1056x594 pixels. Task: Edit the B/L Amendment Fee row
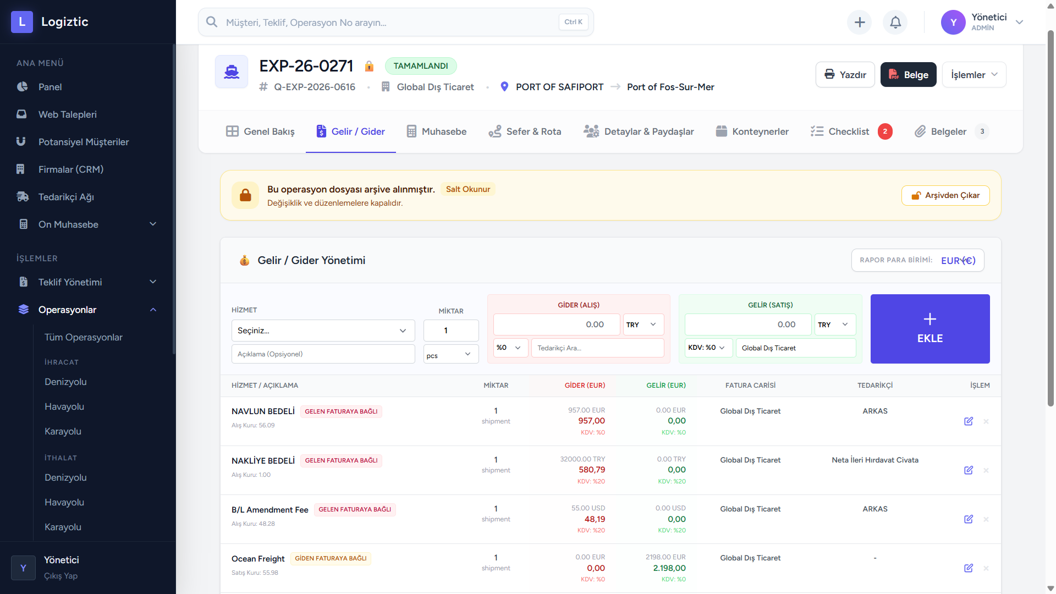969,519
